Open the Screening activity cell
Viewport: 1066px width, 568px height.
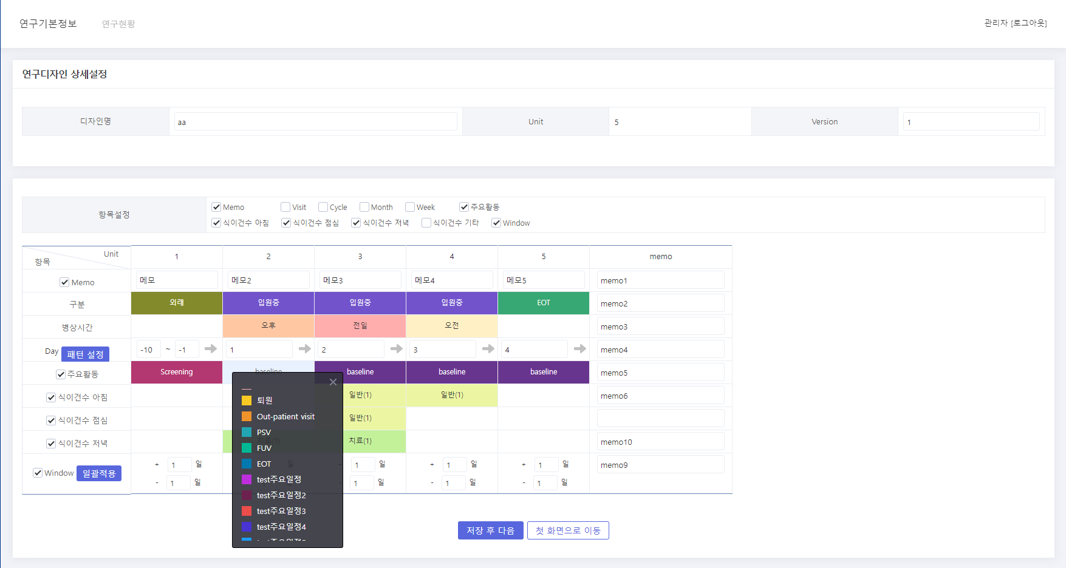(x=177, y=372)
